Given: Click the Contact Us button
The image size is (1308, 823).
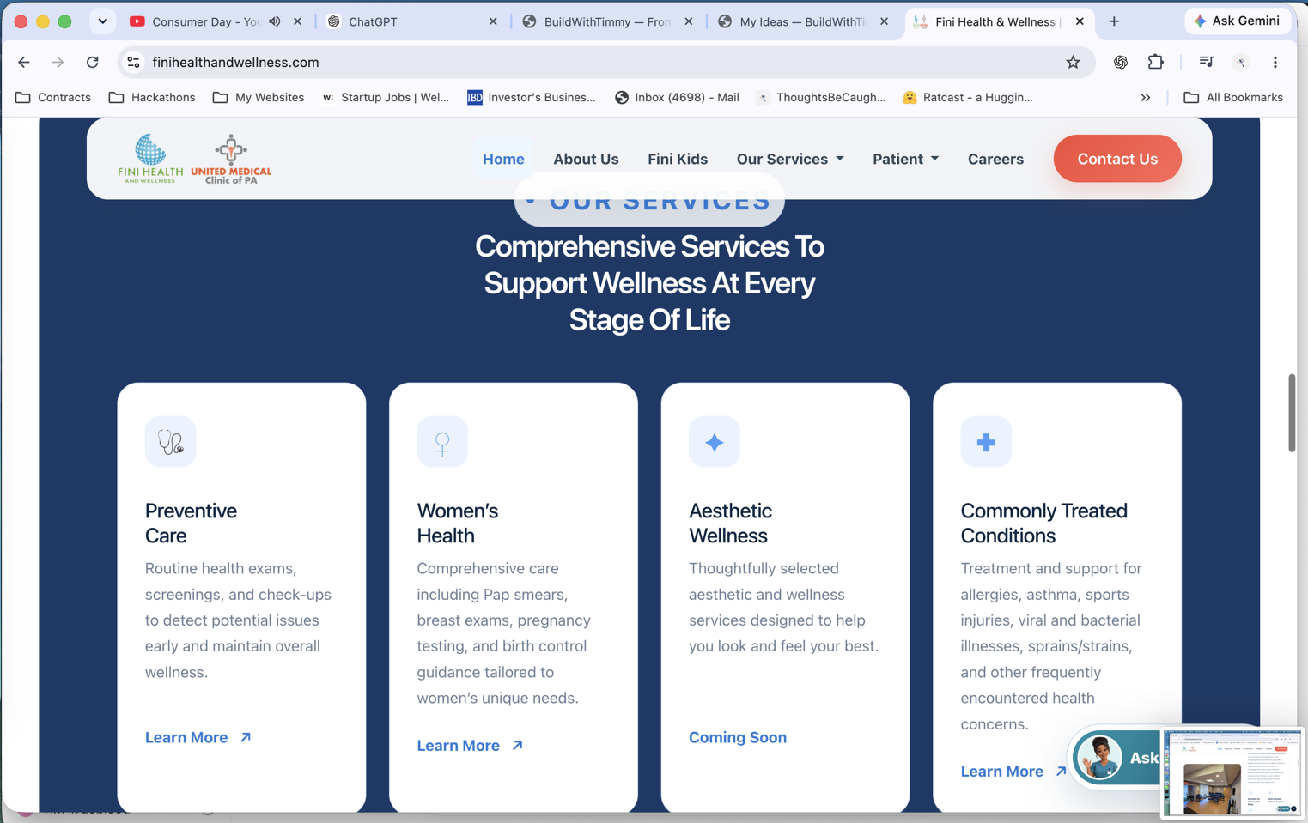Looking at the screenshot, I should coord(1117,159).
